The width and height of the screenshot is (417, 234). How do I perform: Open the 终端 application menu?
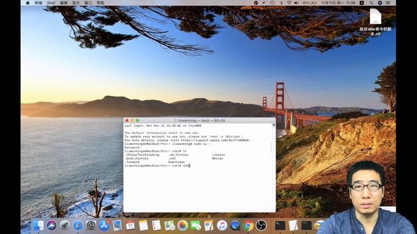(x=38, y=3)
